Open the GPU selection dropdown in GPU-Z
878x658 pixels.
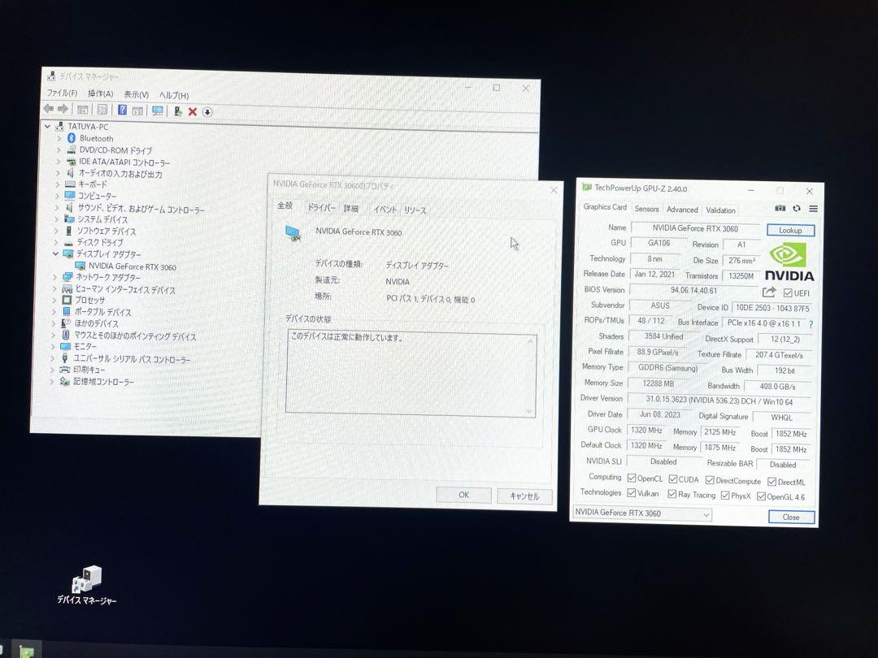point(641,513)
